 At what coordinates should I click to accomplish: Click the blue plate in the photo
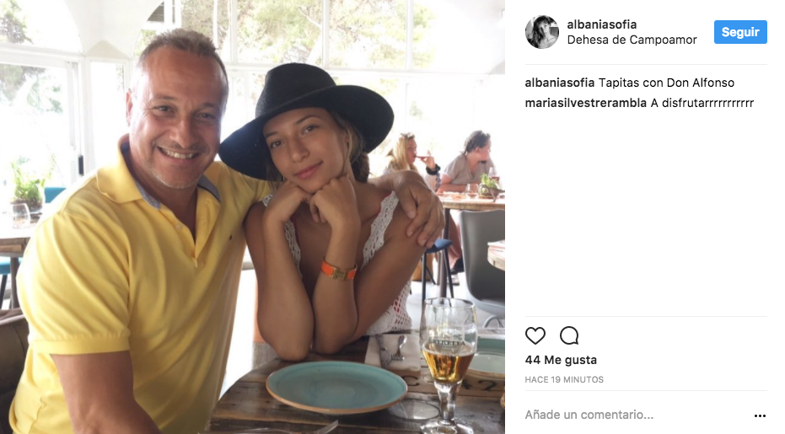(336, 387)
